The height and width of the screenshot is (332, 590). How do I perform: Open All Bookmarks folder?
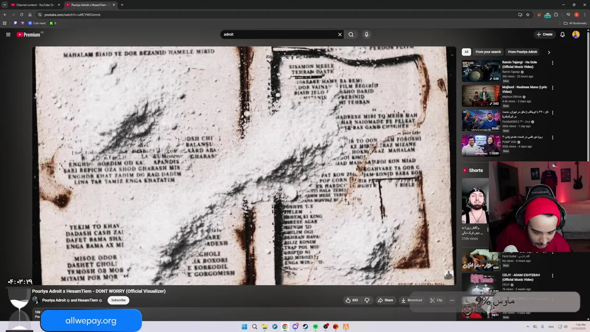pos(575,23)
